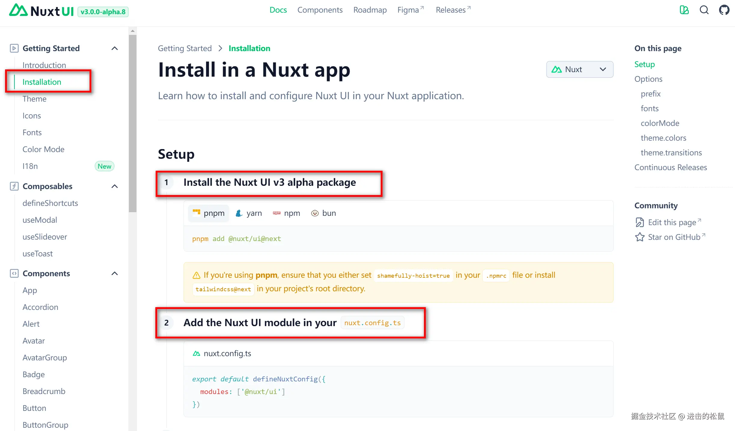Click the Components code icon
This screenshot has height=431, width=735.
click(x=14, y=274)
